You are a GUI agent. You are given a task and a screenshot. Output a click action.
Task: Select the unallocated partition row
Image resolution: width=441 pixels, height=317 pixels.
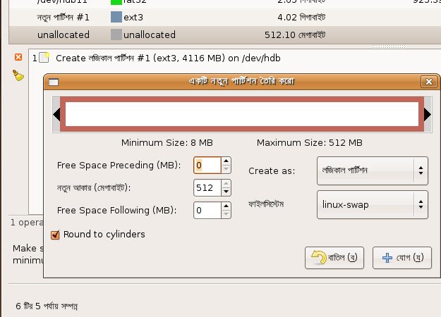point(225,35)
